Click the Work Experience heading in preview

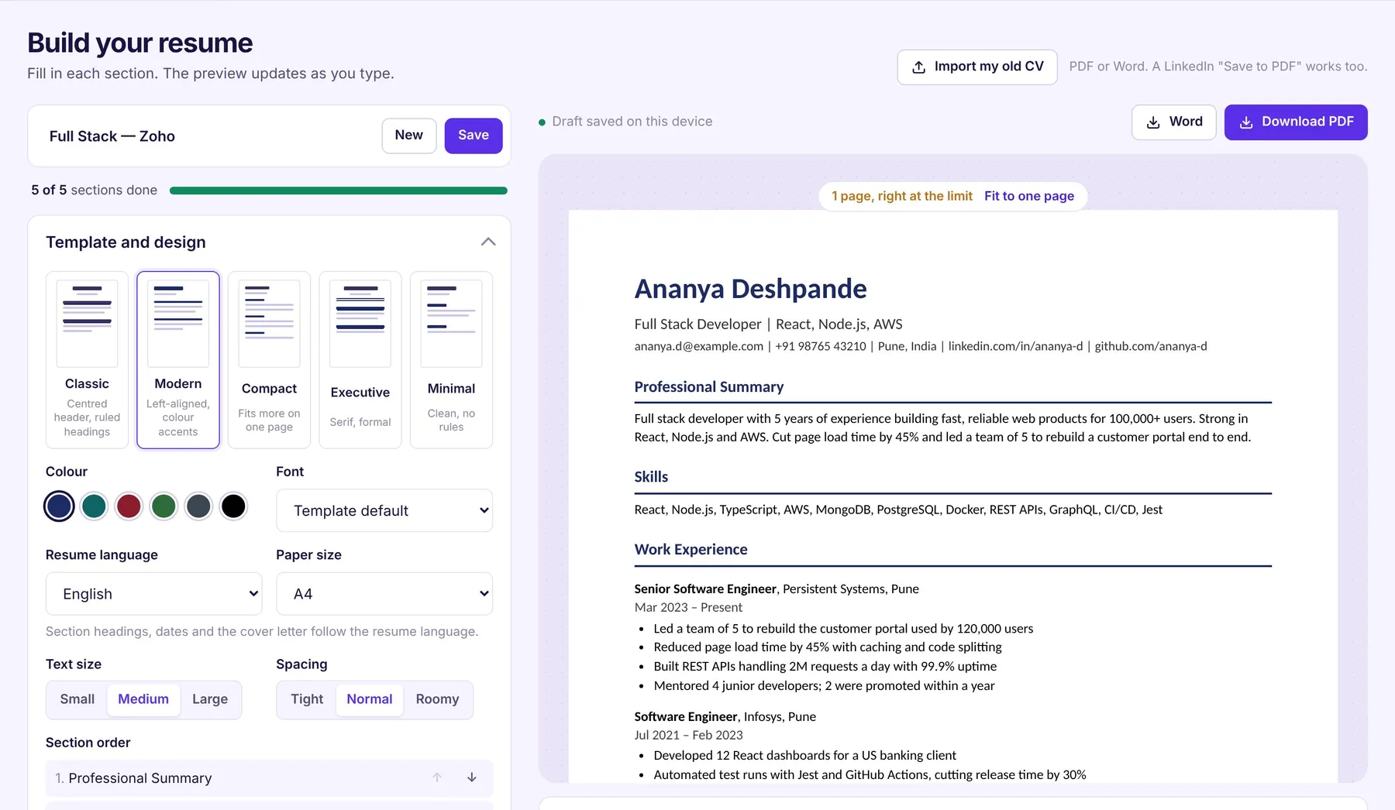[691, 550]
